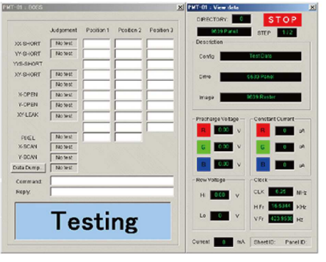Click Precharge Voltage G value 0.00
This screenshot has height=262, width=326.
223,147
